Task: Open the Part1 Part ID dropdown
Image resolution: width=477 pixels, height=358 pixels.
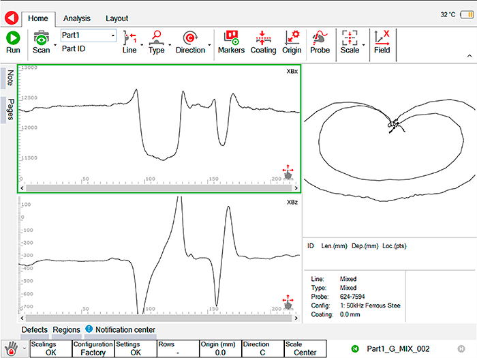Action: coord(112,35)
